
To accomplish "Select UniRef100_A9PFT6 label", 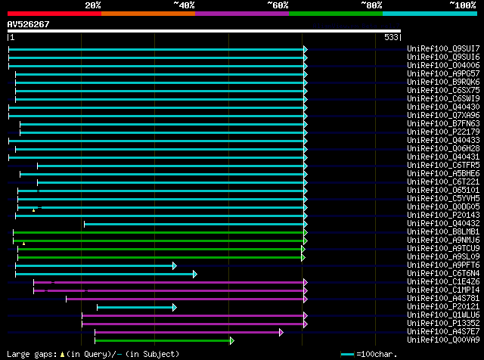I will point(443,265).
